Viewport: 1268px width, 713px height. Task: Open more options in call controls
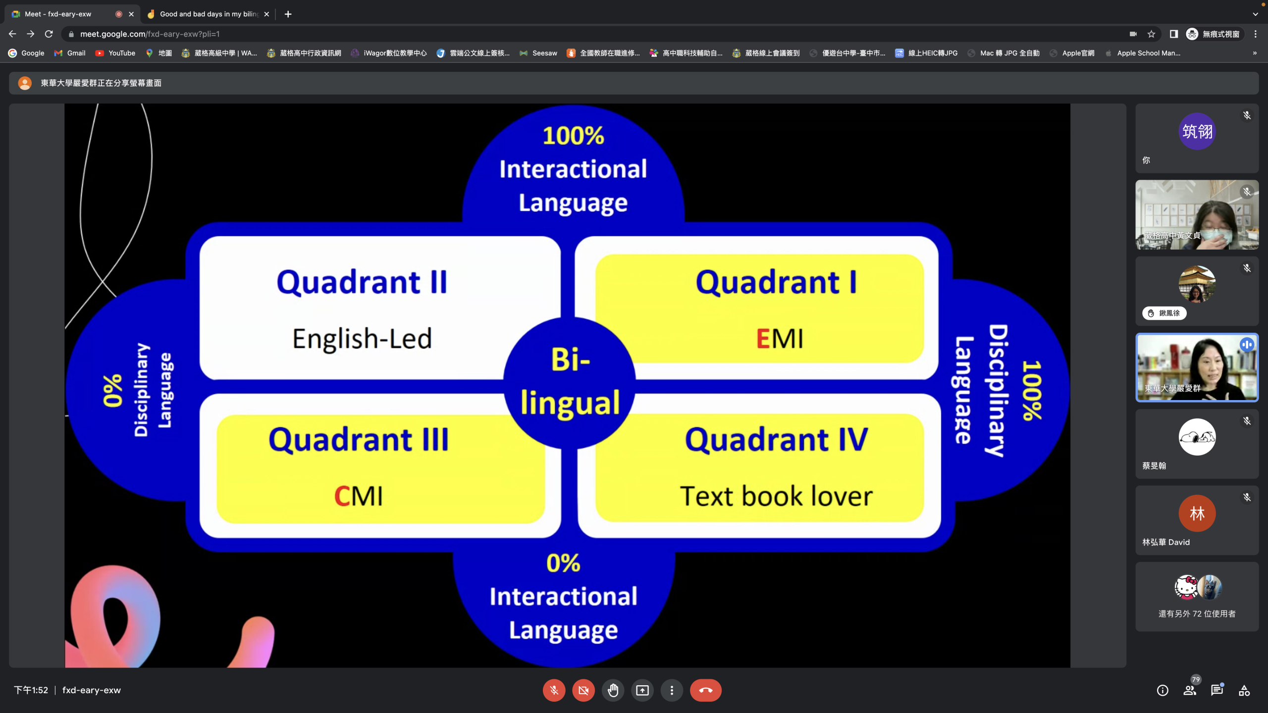point(672,690)
